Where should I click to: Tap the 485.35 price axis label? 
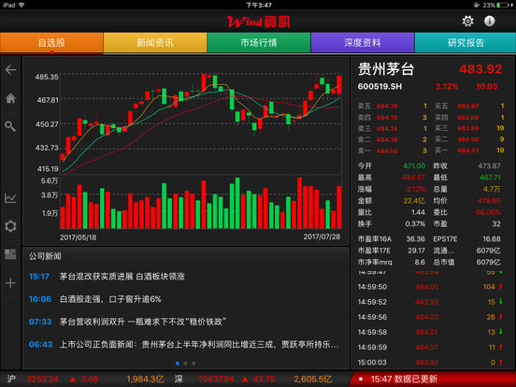tap(47, 77)
